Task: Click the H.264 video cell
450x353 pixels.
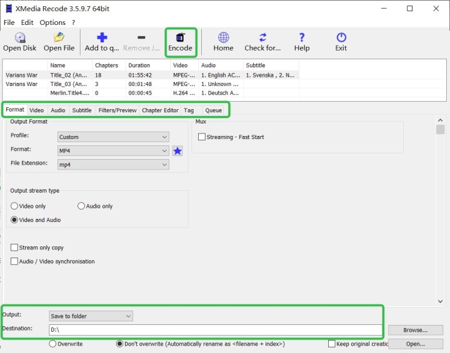Action: pos(184,93)
